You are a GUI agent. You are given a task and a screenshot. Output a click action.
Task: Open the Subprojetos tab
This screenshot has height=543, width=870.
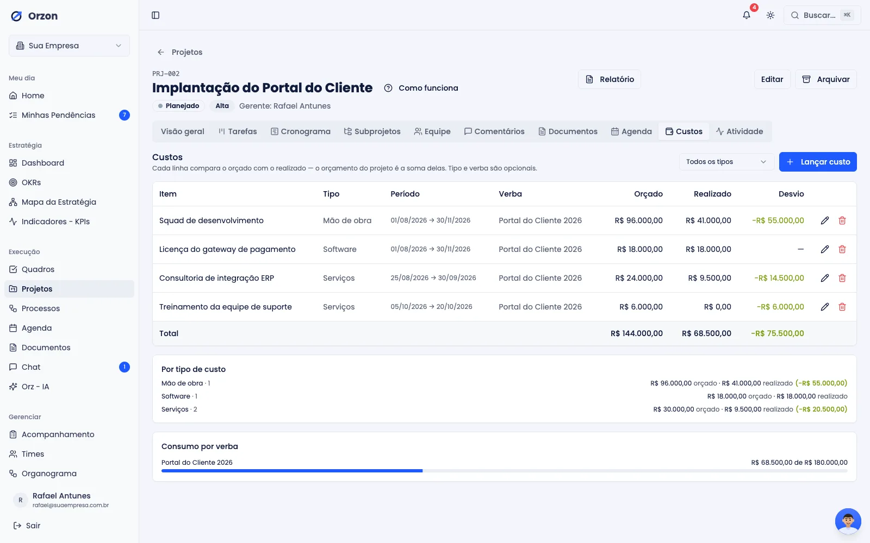pos(372,131)
